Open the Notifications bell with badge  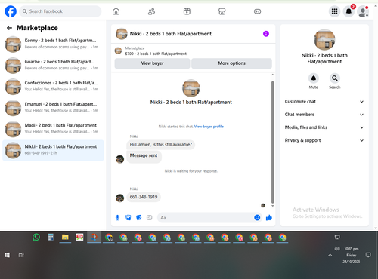[x=349, y=11]
